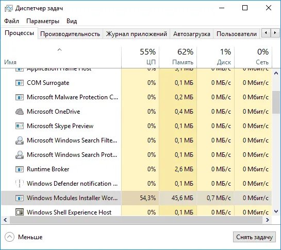The height and width of the screenshot is (250, 281).
Task: Click the Microsoft Skype Preview icon
Action: point(20,126)
